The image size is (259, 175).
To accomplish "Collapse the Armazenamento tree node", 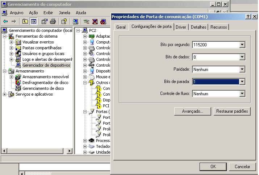I will point(4,71).
